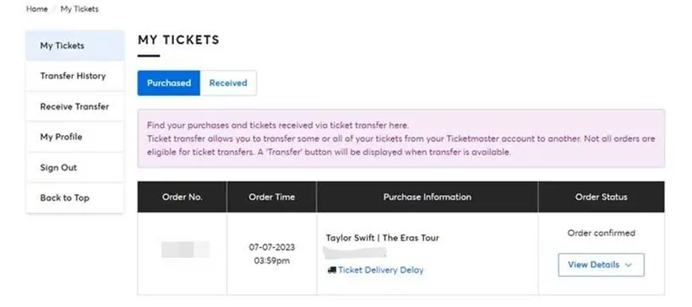692x307 pixels.
Task: Click the Order No. column header
Action: click(x=183, y=197)
